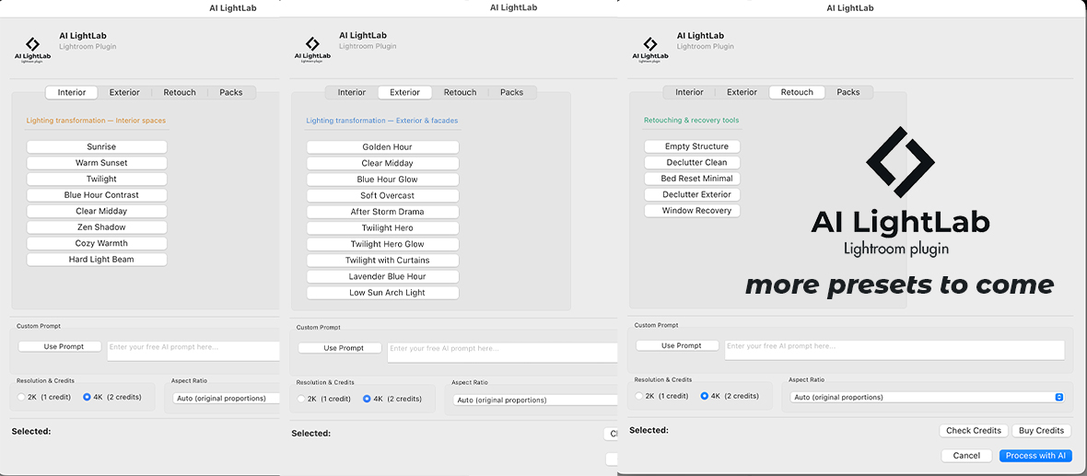Focus the custom prompt field in left window
This screenshot has height=476, width=1087.
(x=193, y=351)
